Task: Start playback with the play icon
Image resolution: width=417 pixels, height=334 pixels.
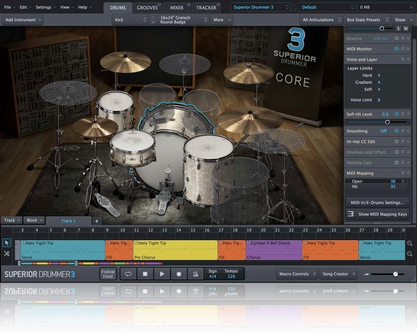Action: click(162, 274)
